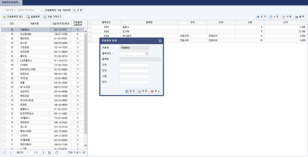Click the 추가 add button

click(261, 17)
